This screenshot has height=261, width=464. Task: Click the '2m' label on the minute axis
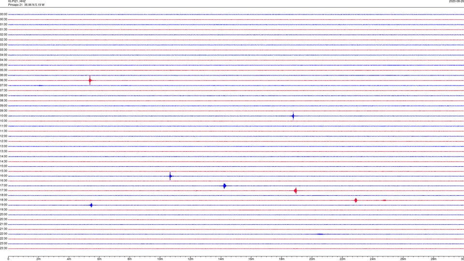[39, 259]
